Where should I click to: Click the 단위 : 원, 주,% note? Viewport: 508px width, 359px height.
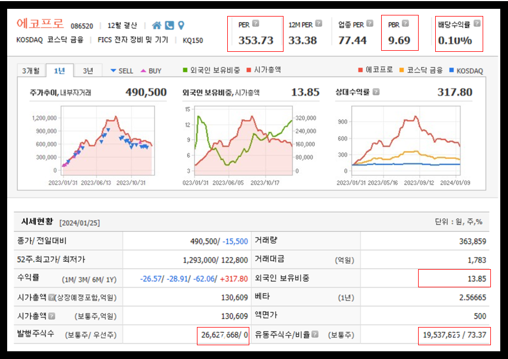coord(458,222)
